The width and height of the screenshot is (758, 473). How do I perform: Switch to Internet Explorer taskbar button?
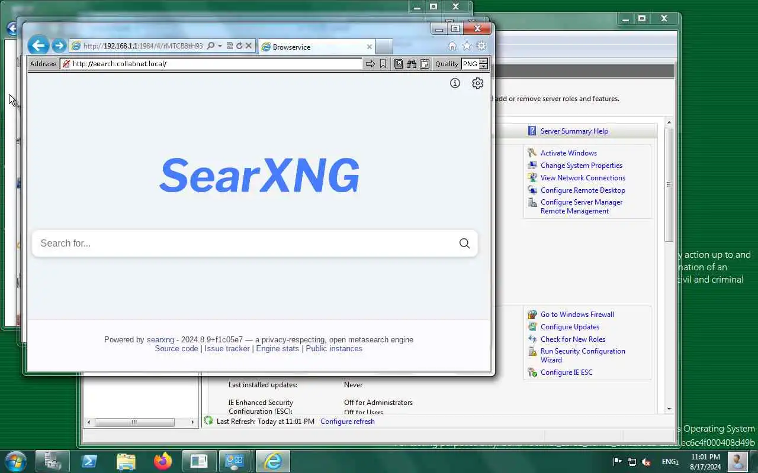point(272,461)
